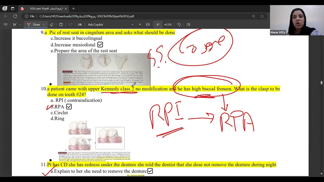
Task: Reload the PDF page
Action: click(x=15, y=16)
